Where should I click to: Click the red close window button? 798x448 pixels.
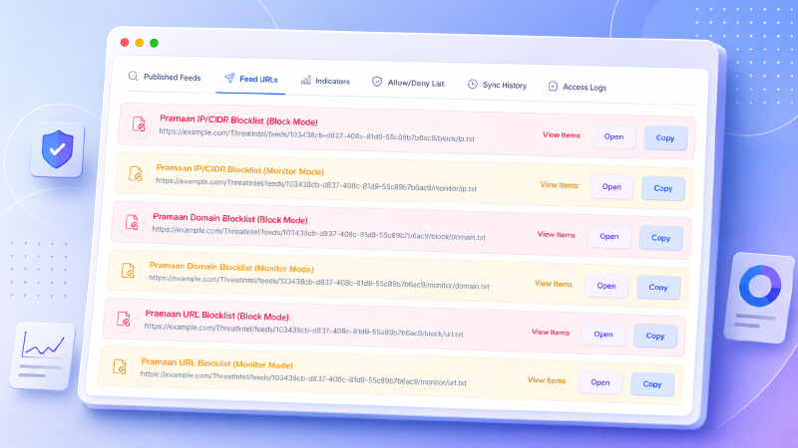click(x=124, y=42)
